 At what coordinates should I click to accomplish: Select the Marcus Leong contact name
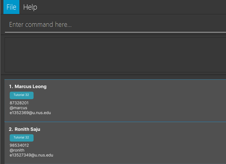(30, 87)
